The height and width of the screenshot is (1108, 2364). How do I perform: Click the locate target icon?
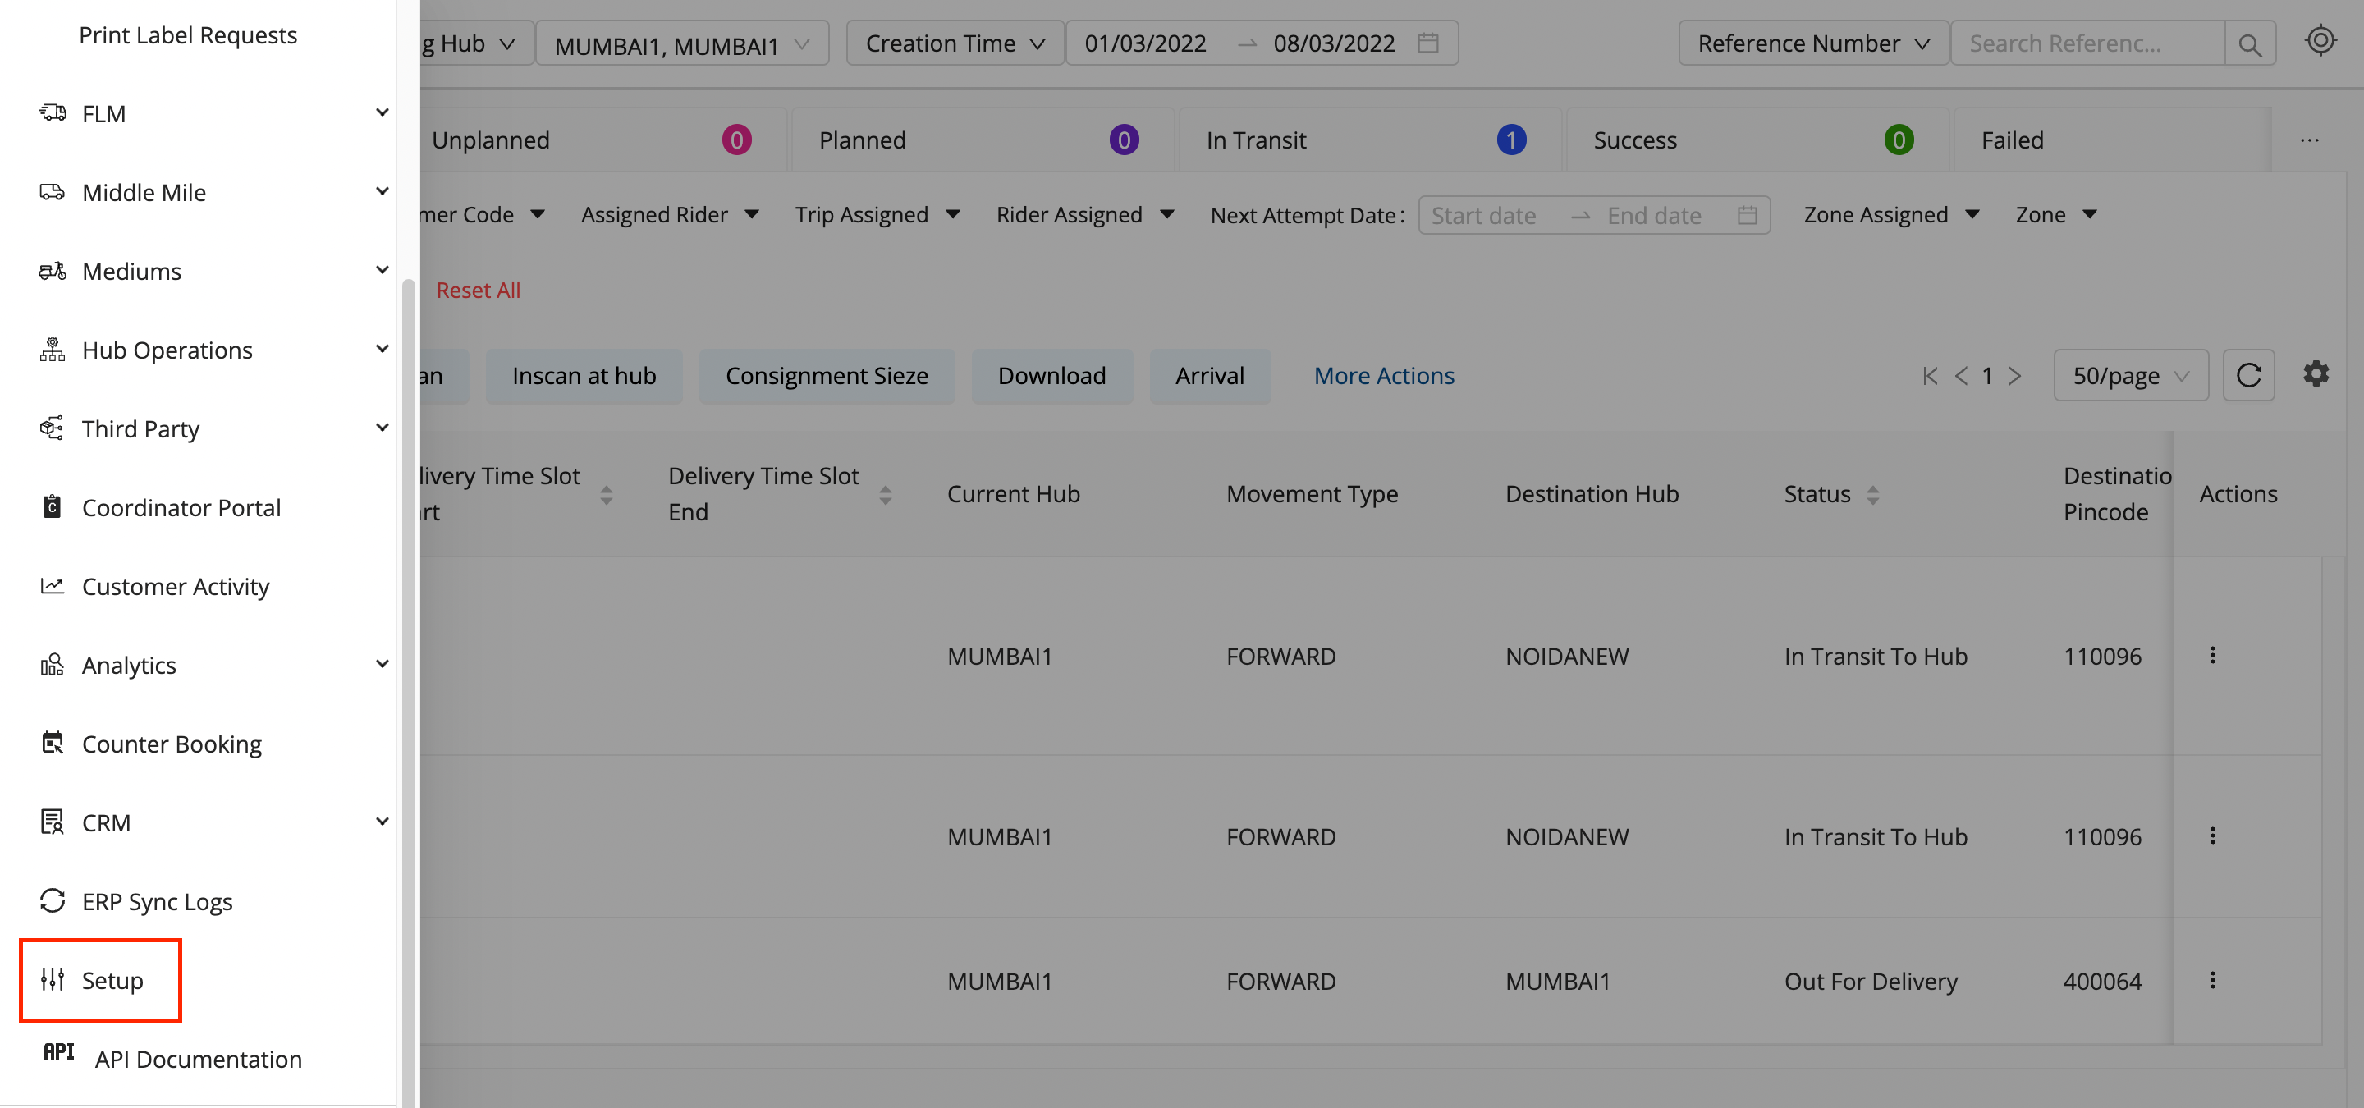point(2320,41)
